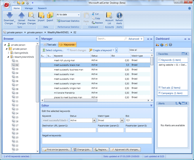Click Download Statistics in the ribbon
Viewport: 194px width, 160px height.
click(x=68, y=21)
